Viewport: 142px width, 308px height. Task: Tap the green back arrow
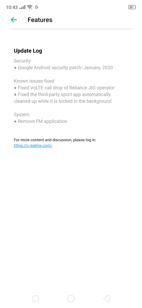(x=14, y=20)
